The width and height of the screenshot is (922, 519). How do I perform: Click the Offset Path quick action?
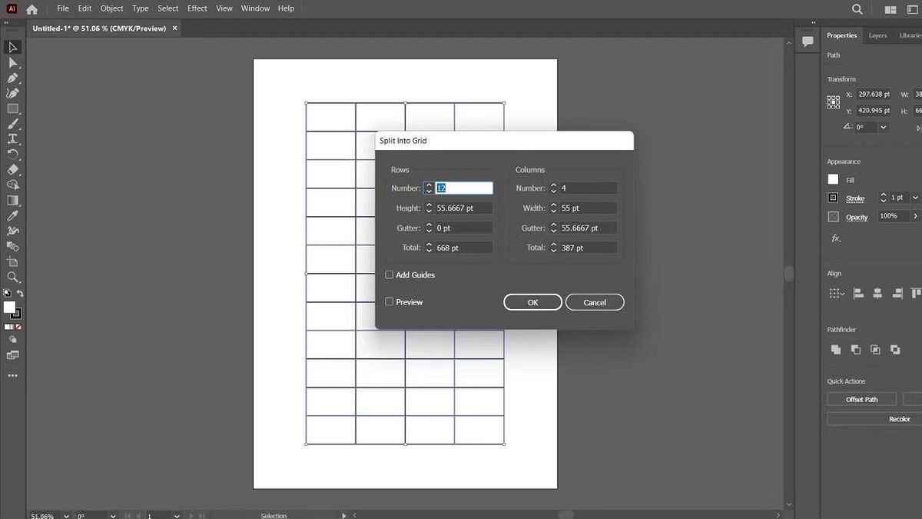coord(861,399)
